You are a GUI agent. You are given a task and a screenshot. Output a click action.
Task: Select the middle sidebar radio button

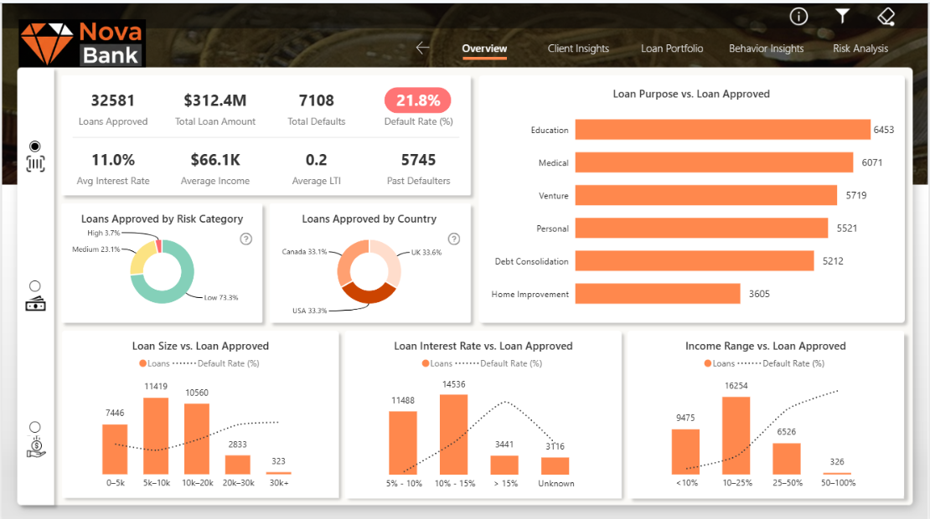(x=35, y=286)
